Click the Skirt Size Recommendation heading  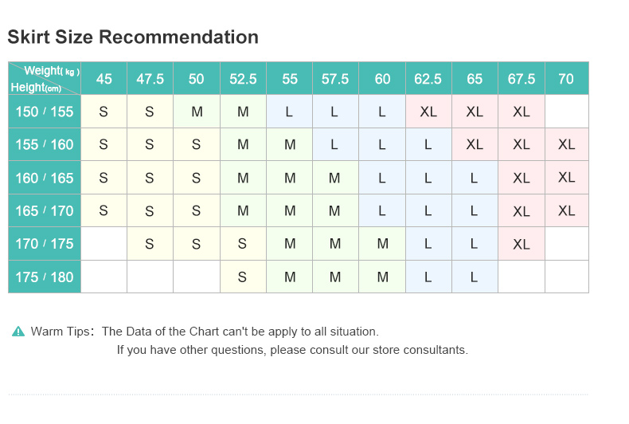(133, 37)
